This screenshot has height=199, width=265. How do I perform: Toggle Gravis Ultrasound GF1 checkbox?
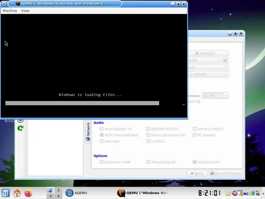click(148, 135)
